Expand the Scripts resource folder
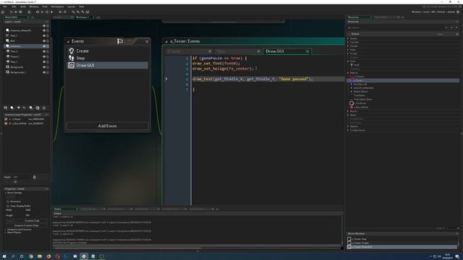This screenshot has height=260, width=463. click(348, 54)
